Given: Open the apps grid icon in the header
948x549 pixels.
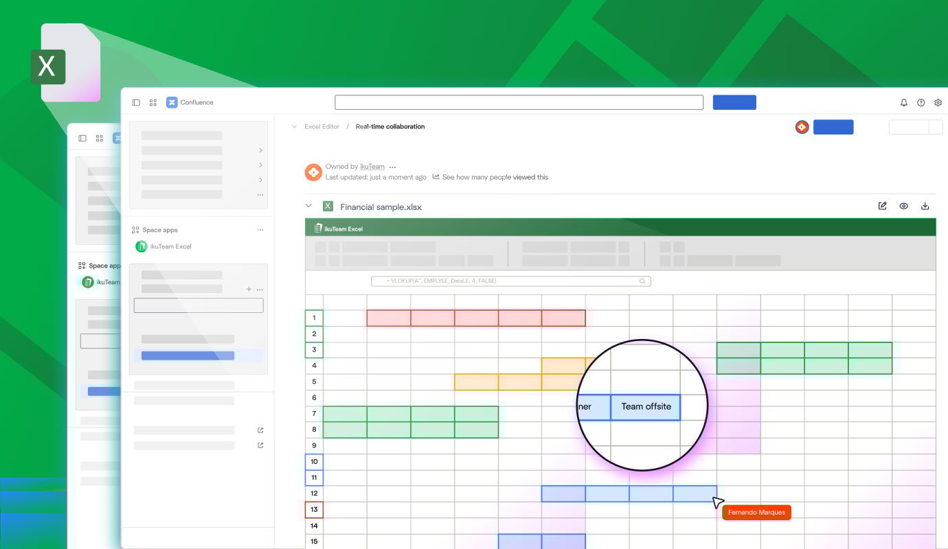Looking at the screenshot, I should pos(153,102).
